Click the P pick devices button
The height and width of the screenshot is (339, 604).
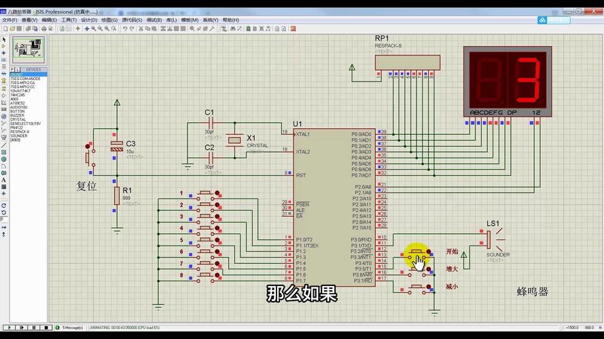12,69
